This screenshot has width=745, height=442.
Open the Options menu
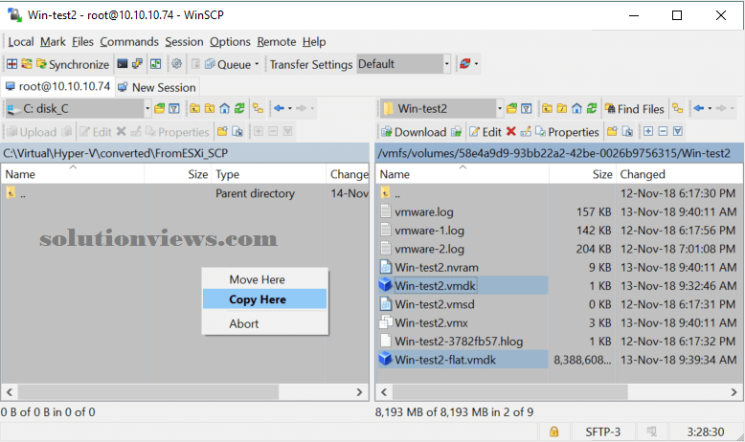click(230, 42)
